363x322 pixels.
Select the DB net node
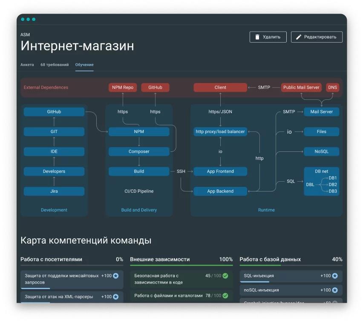322,181
